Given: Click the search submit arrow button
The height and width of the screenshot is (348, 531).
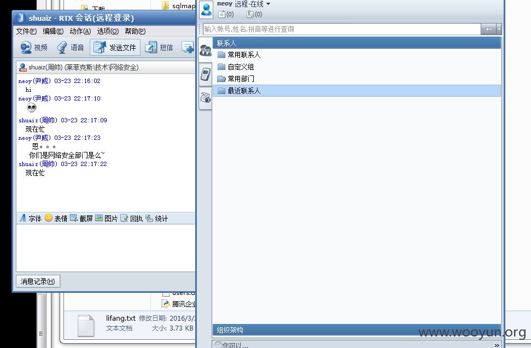Looking at the screenshot, I should click(x=488, y=29).
